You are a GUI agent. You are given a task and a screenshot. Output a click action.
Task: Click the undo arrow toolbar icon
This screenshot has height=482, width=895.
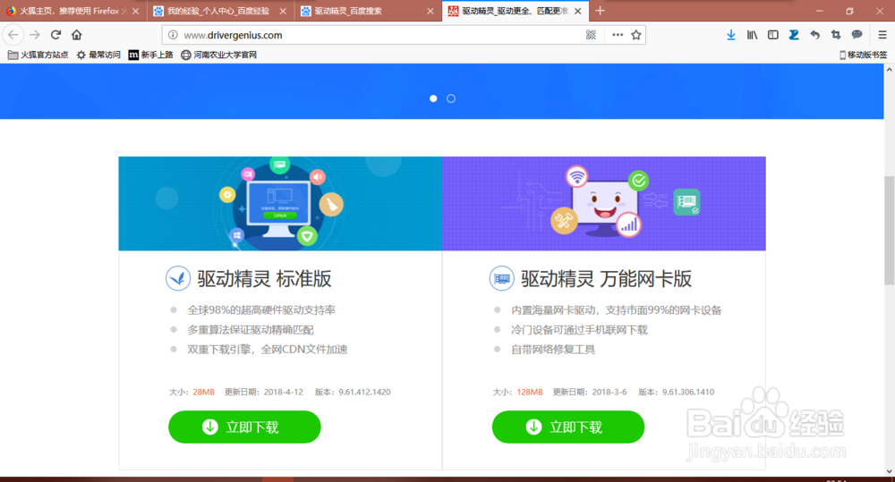click(814, 35)
